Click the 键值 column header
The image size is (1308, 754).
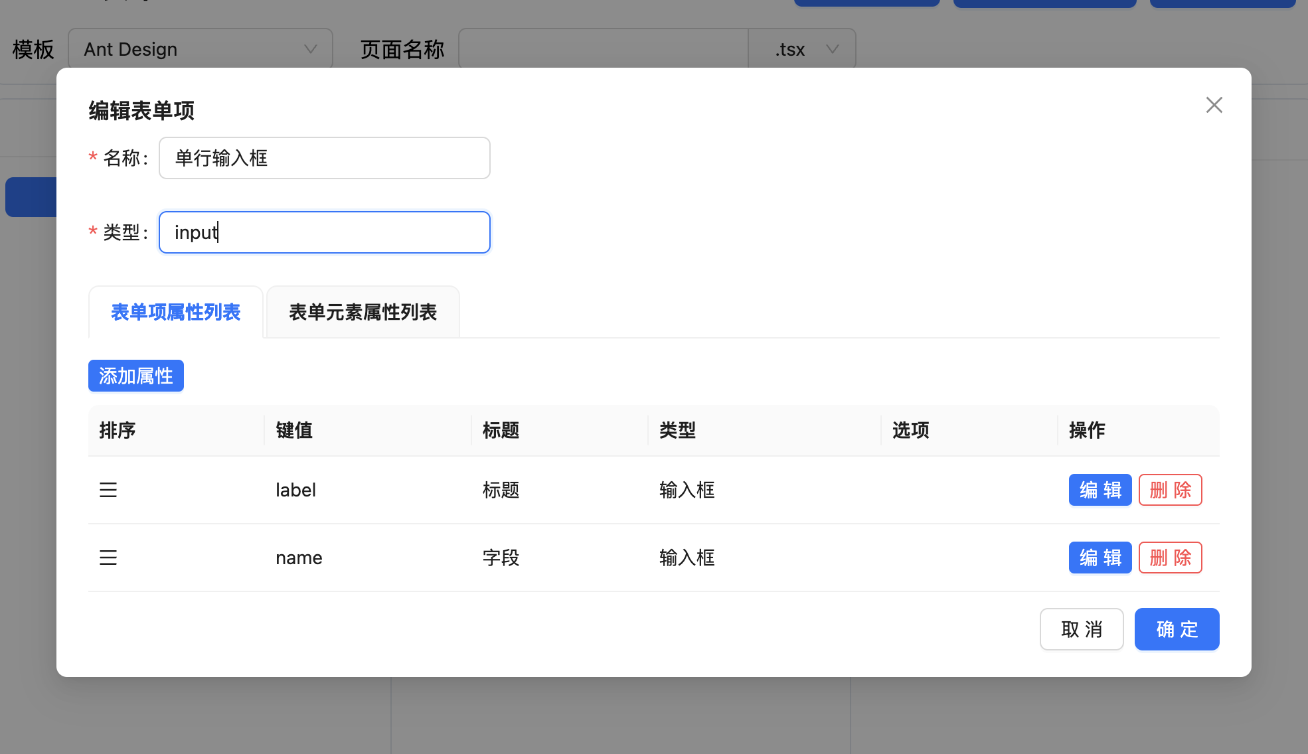[x=294, y=430]
